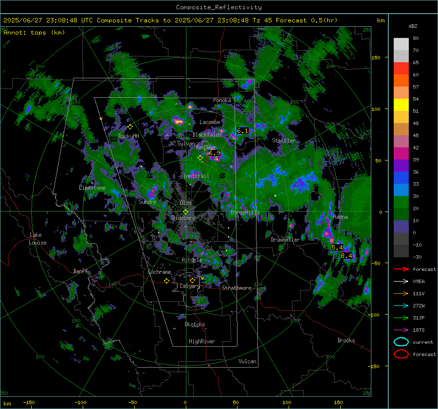Screen dimensions: 438x409
Task: Click the dBZ legend heading
Action: (x=413, y=26)
